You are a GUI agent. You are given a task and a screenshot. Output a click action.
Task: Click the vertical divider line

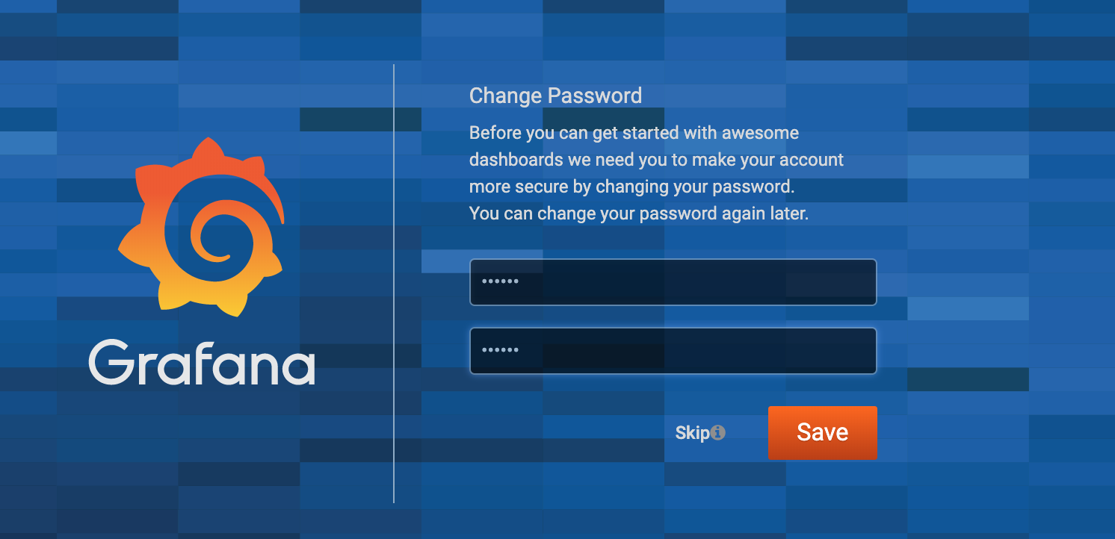click(394, 284)
